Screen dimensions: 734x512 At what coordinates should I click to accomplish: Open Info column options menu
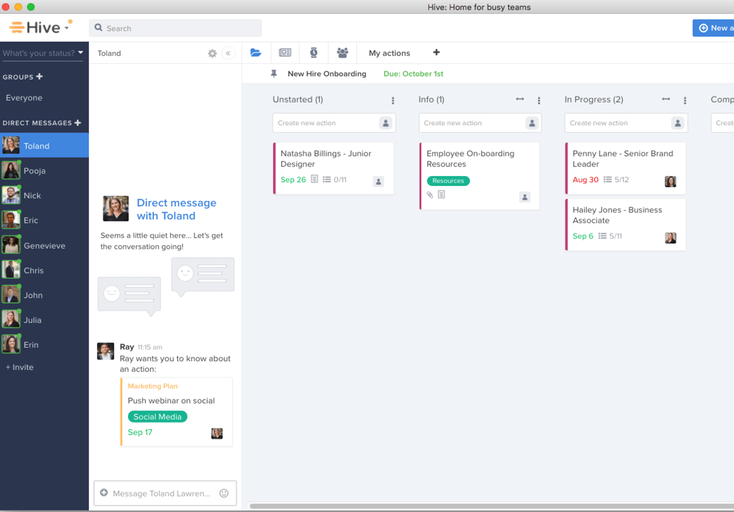coord(539,100)
